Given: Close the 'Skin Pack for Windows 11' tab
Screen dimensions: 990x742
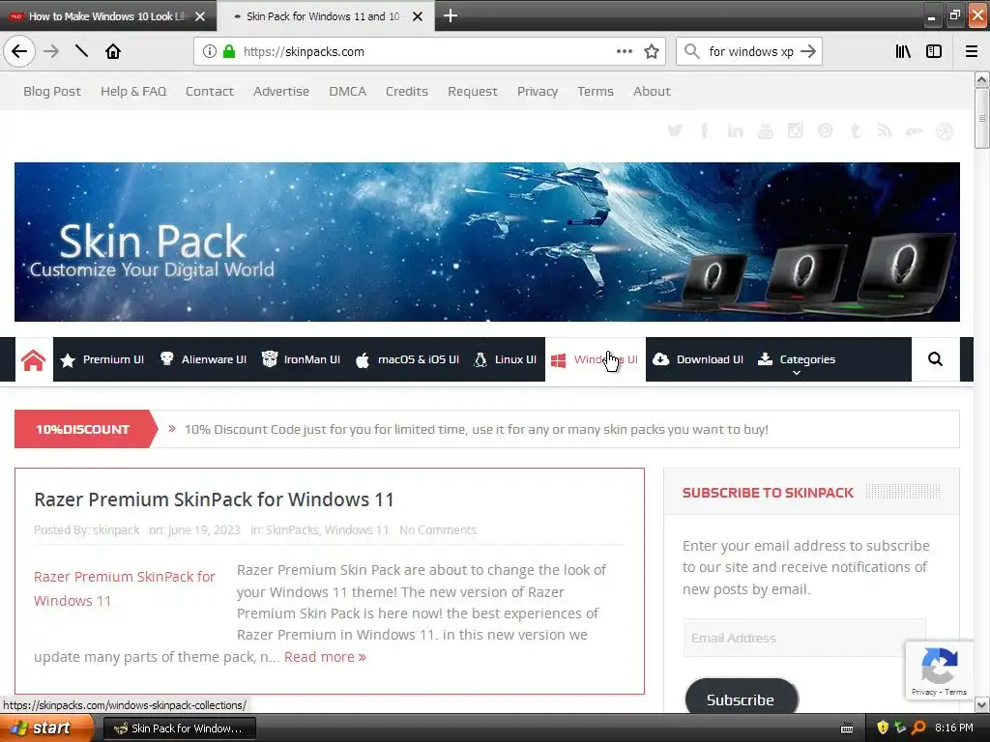Looking at the screenshot, I should 418,16.
